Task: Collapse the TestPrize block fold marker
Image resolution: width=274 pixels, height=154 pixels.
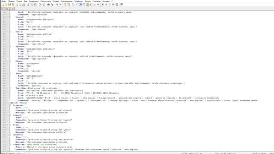Action: (x=9, y=145)
